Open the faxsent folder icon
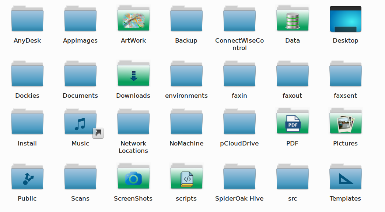 tap(346, 74)
